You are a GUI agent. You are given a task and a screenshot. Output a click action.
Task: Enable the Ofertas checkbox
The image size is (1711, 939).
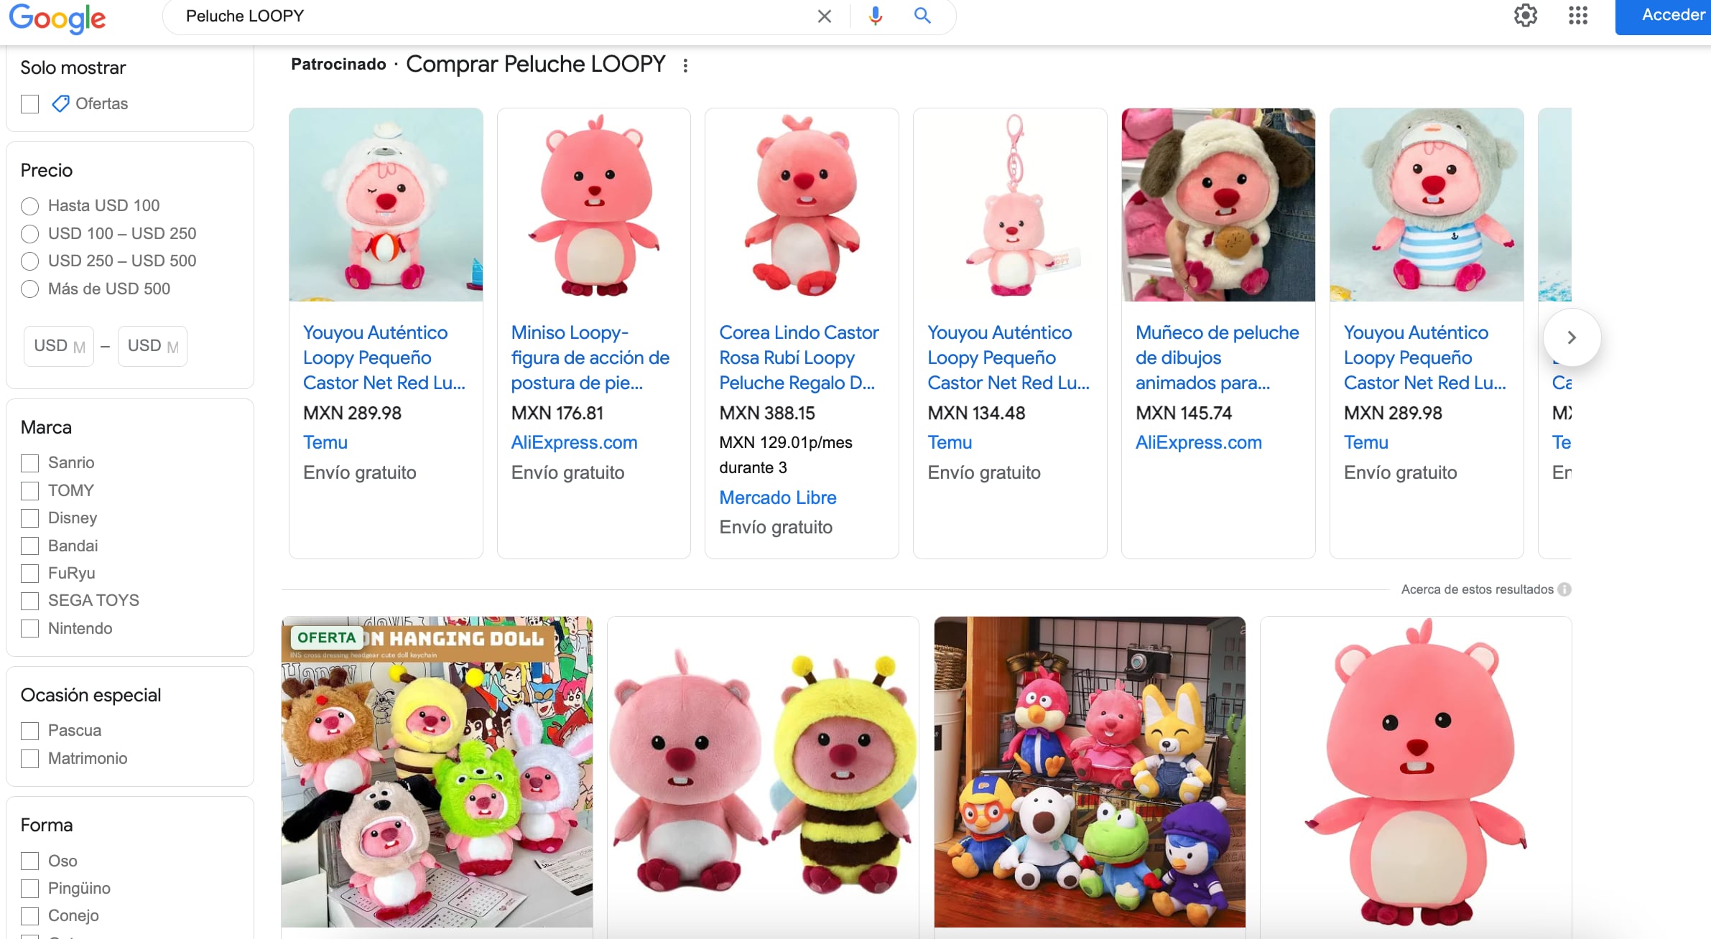pyautogui.click(x=30, y=104)
